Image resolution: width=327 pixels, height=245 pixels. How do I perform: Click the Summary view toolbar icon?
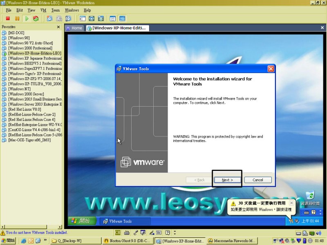point(113,18)
